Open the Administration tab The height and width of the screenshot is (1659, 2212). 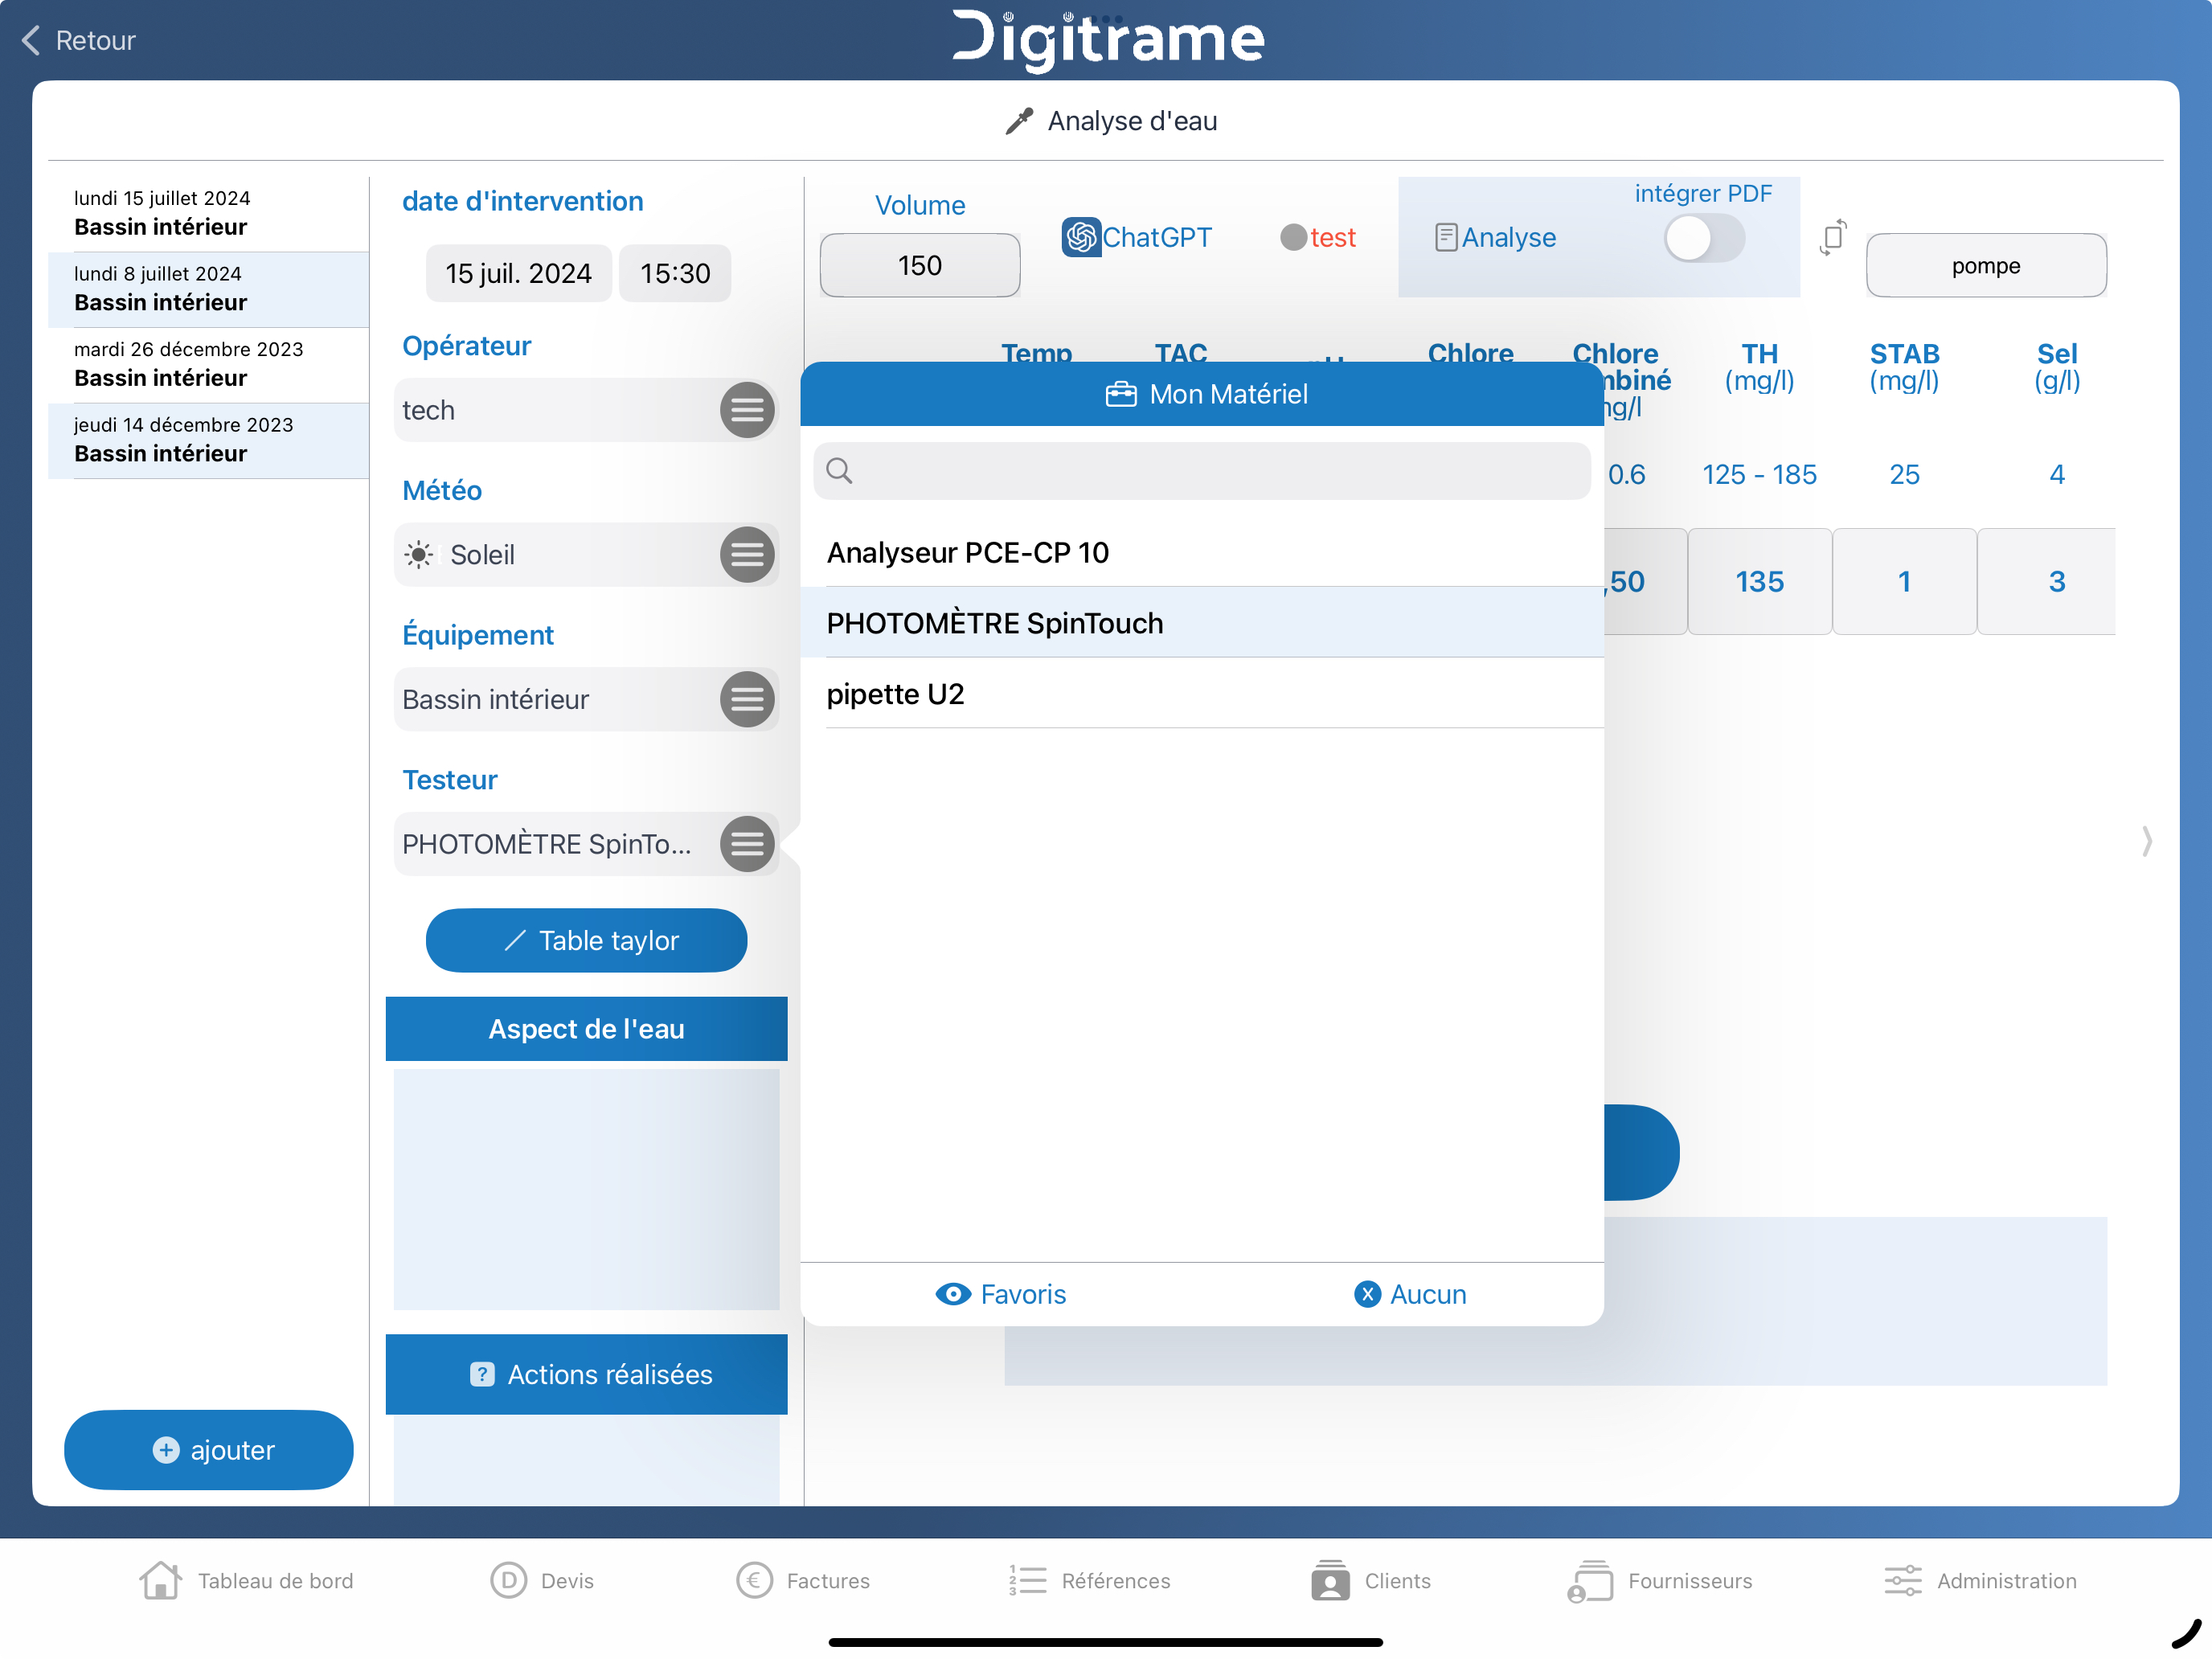coord(1980,1580)
